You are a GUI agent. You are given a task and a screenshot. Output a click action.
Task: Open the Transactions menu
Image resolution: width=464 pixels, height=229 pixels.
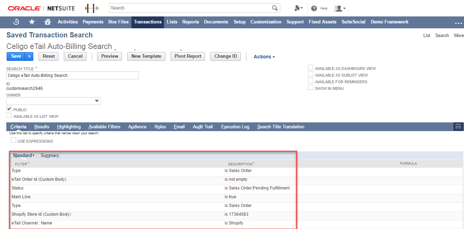point(148,22)
